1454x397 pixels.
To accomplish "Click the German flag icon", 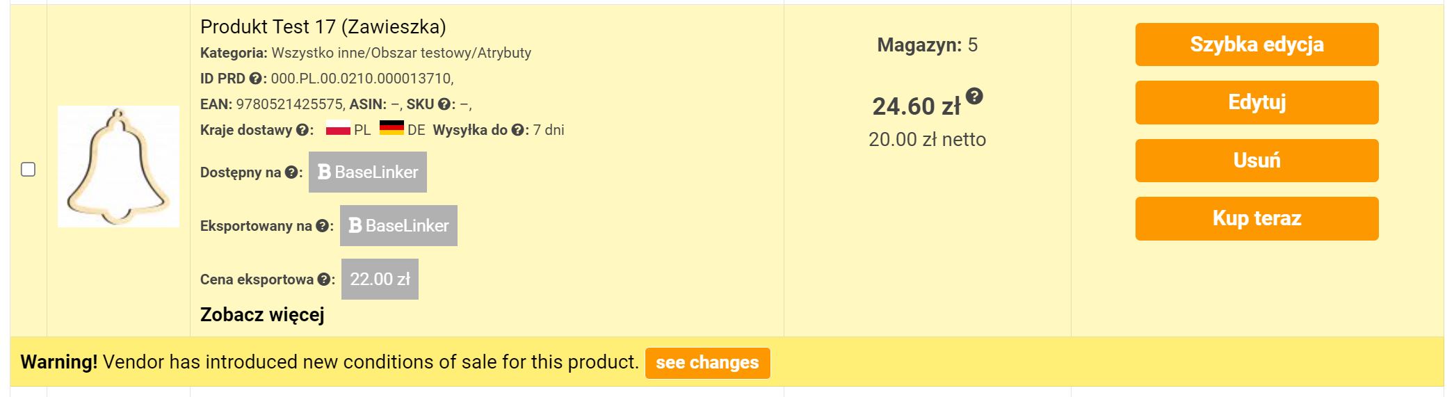I will click(391, 128).
